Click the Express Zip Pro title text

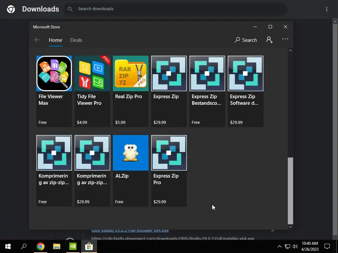tap(166, 179)
